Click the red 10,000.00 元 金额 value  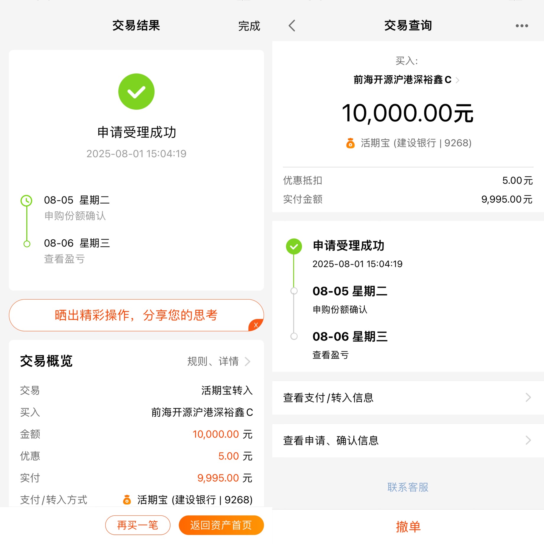[223, 434]
